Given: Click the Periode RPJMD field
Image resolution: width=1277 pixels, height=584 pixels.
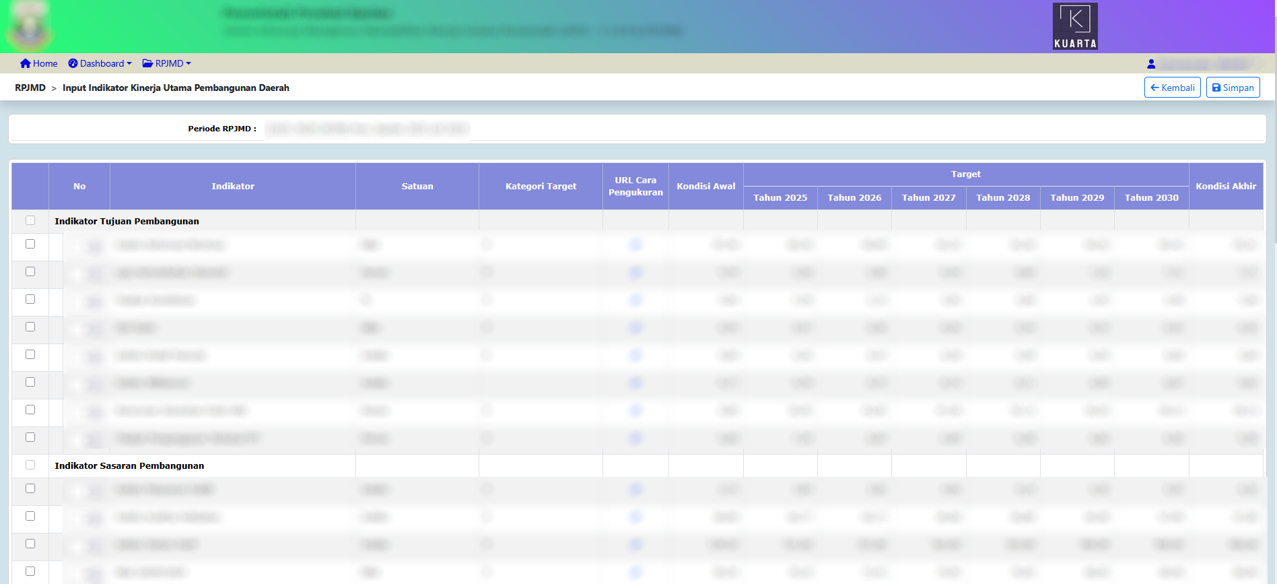Looking at the screenshot, I should click(x=367, y=129).
